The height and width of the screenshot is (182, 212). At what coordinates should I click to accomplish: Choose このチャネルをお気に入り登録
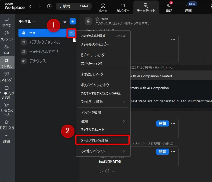(103, 93)
